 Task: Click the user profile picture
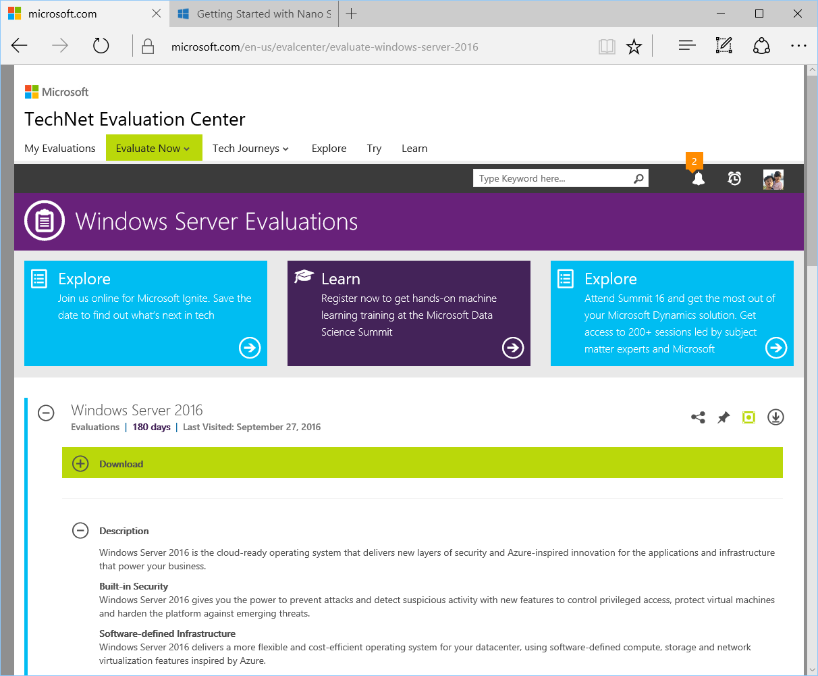pos(773,180)
